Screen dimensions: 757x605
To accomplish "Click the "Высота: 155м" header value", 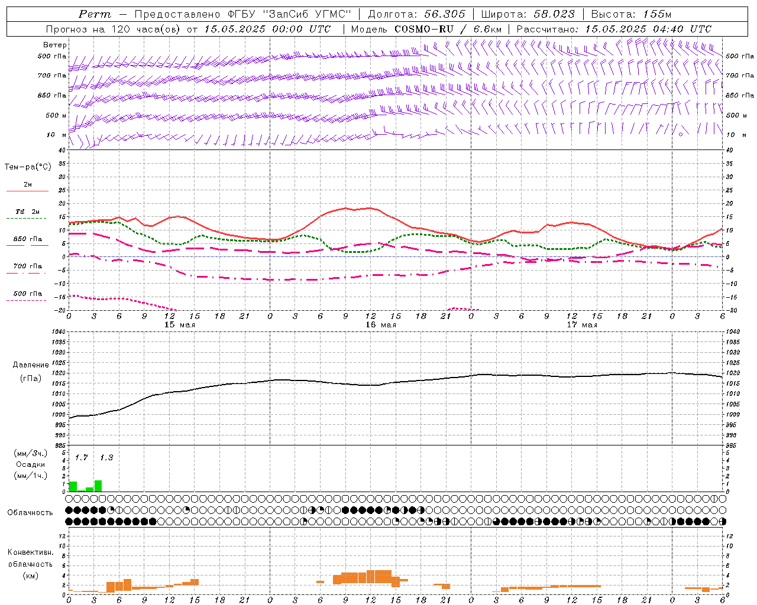I will (x=630, y=14).
